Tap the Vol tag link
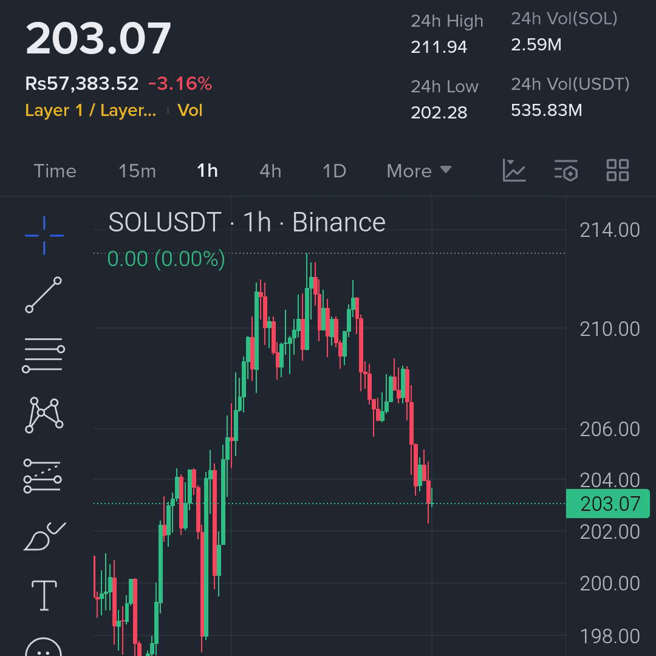This screenshot has width=656, height=656. click(190, 111)
